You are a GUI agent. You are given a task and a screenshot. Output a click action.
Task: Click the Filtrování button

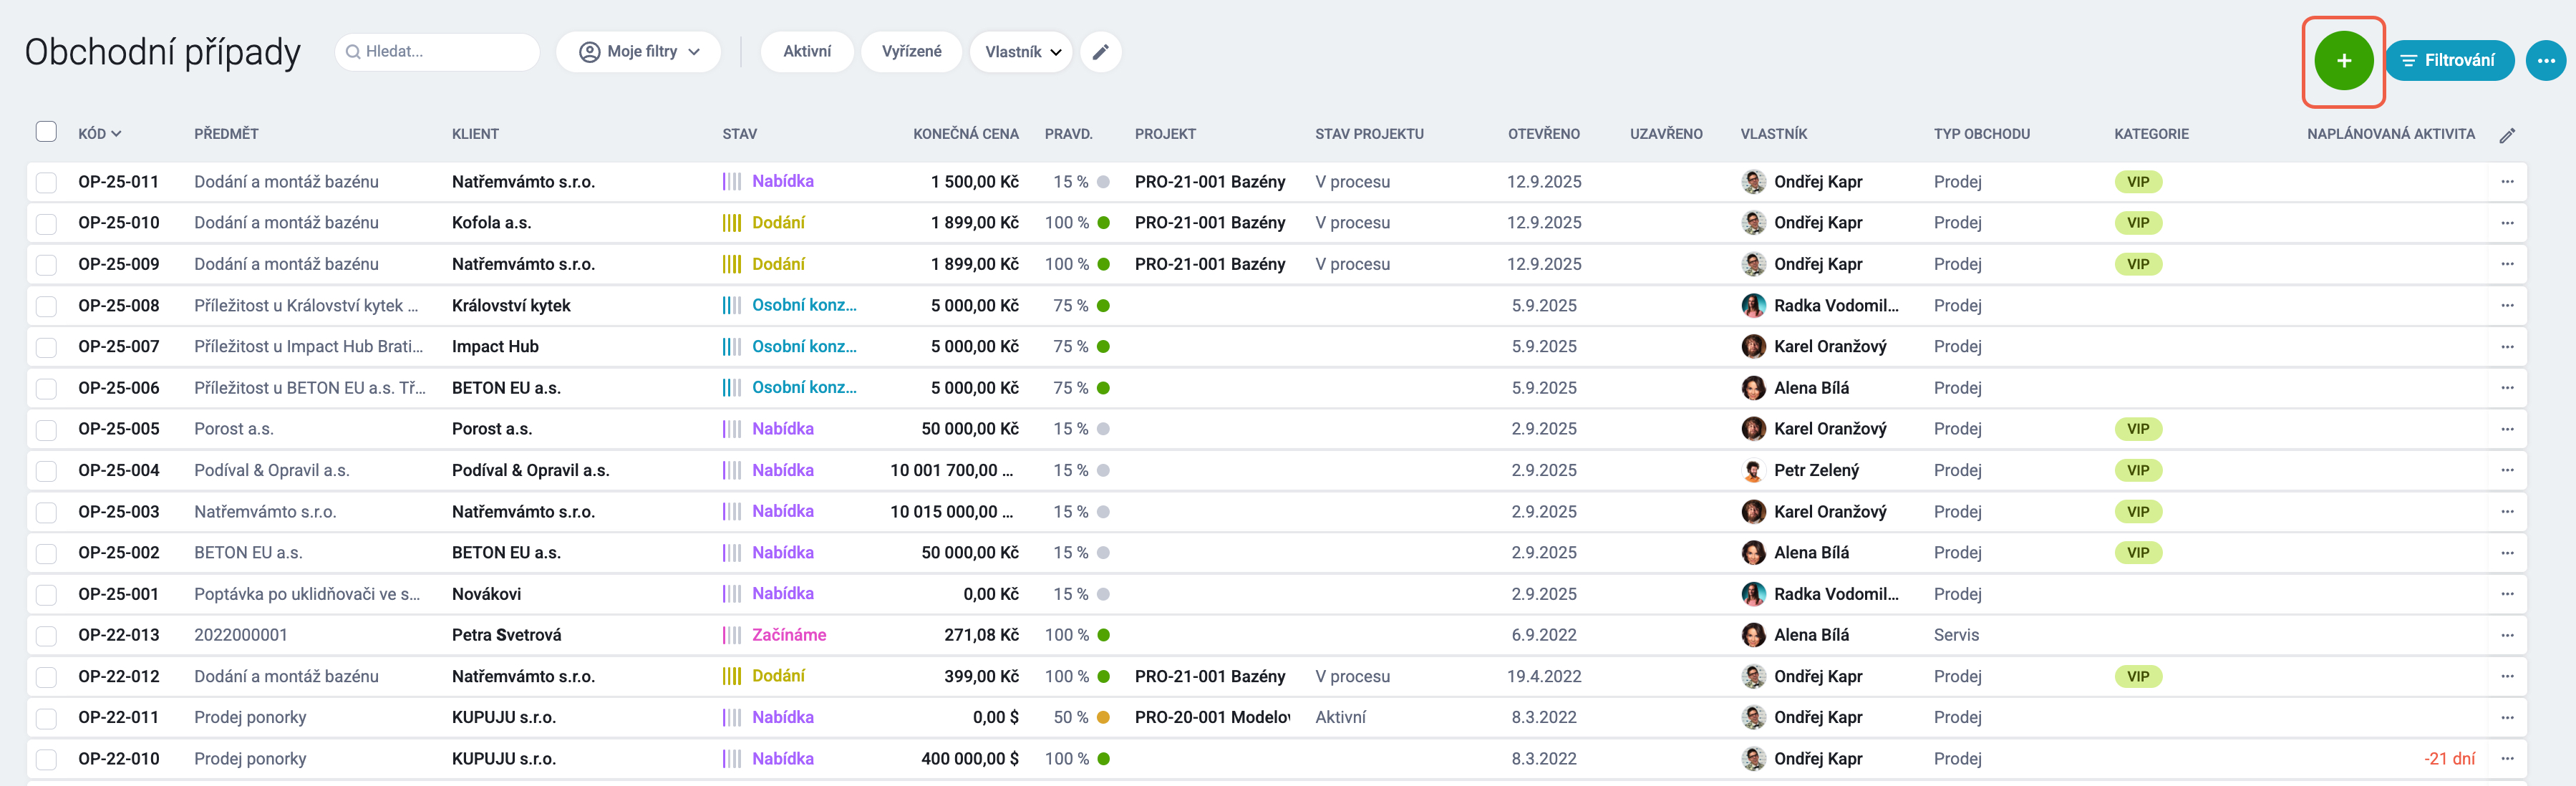pos(2449,61)
